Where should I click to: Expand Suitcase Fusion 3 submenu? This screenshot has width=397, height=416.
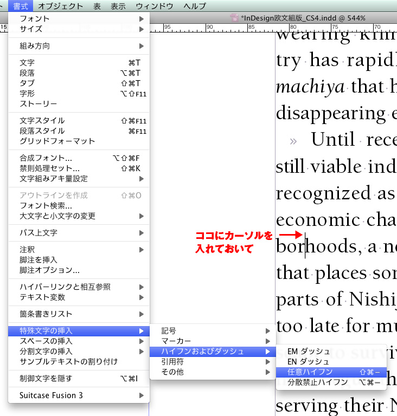click(x=79, y=395)
